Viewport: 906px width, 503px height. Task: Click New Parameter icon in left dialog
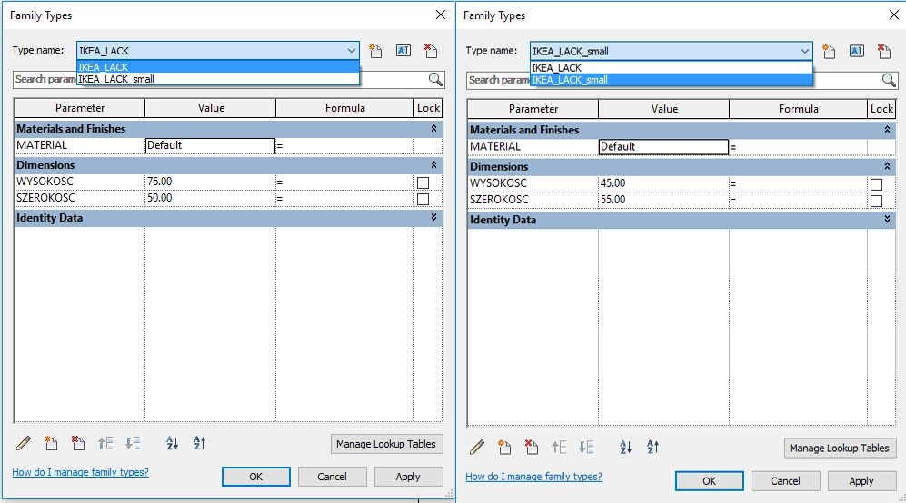(51, 443)
